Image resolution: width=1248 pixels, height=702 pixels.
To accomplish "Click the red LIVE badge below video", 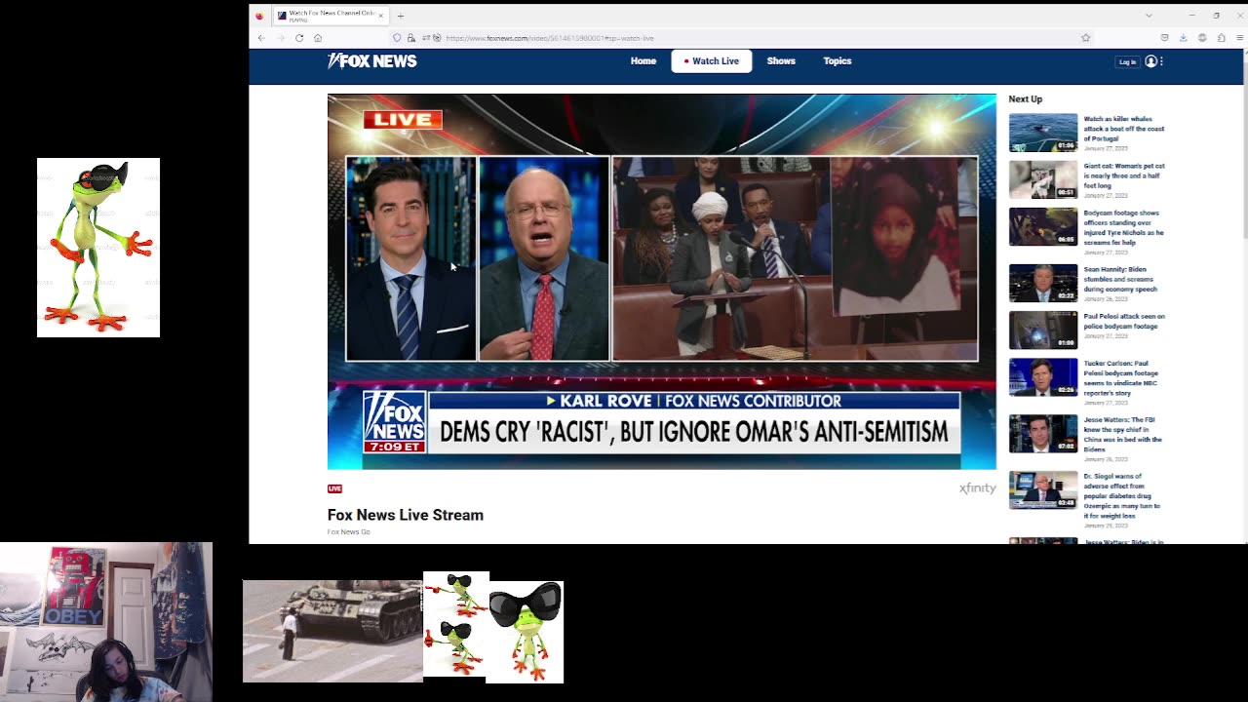I will (334, 488).
